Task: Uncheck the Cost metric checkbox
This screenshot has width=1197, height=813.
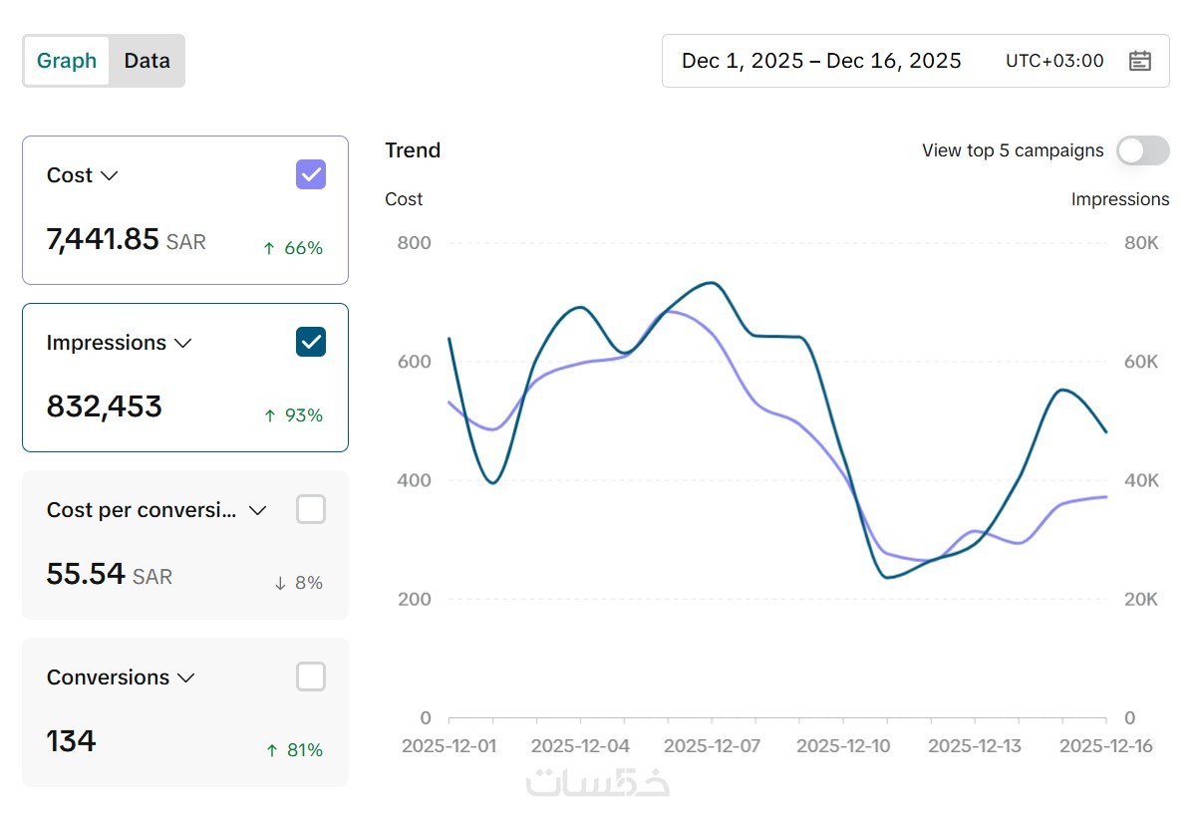Action: coord(311,175)
